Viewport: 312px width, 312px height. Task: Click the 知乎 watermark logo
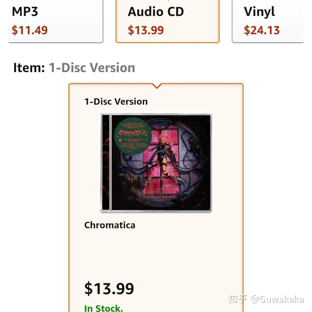(x=238, y=299)
